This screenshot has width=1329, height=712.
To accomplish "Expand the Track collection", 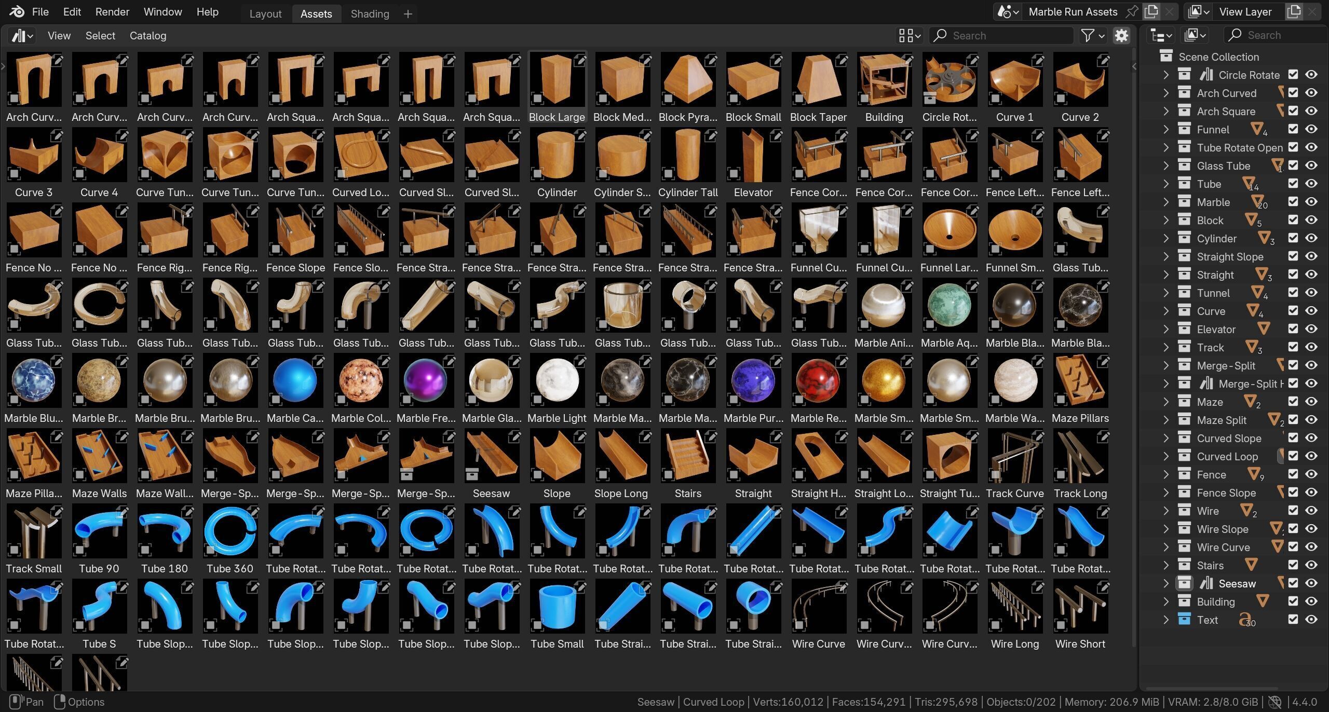I will point(1166,347).
